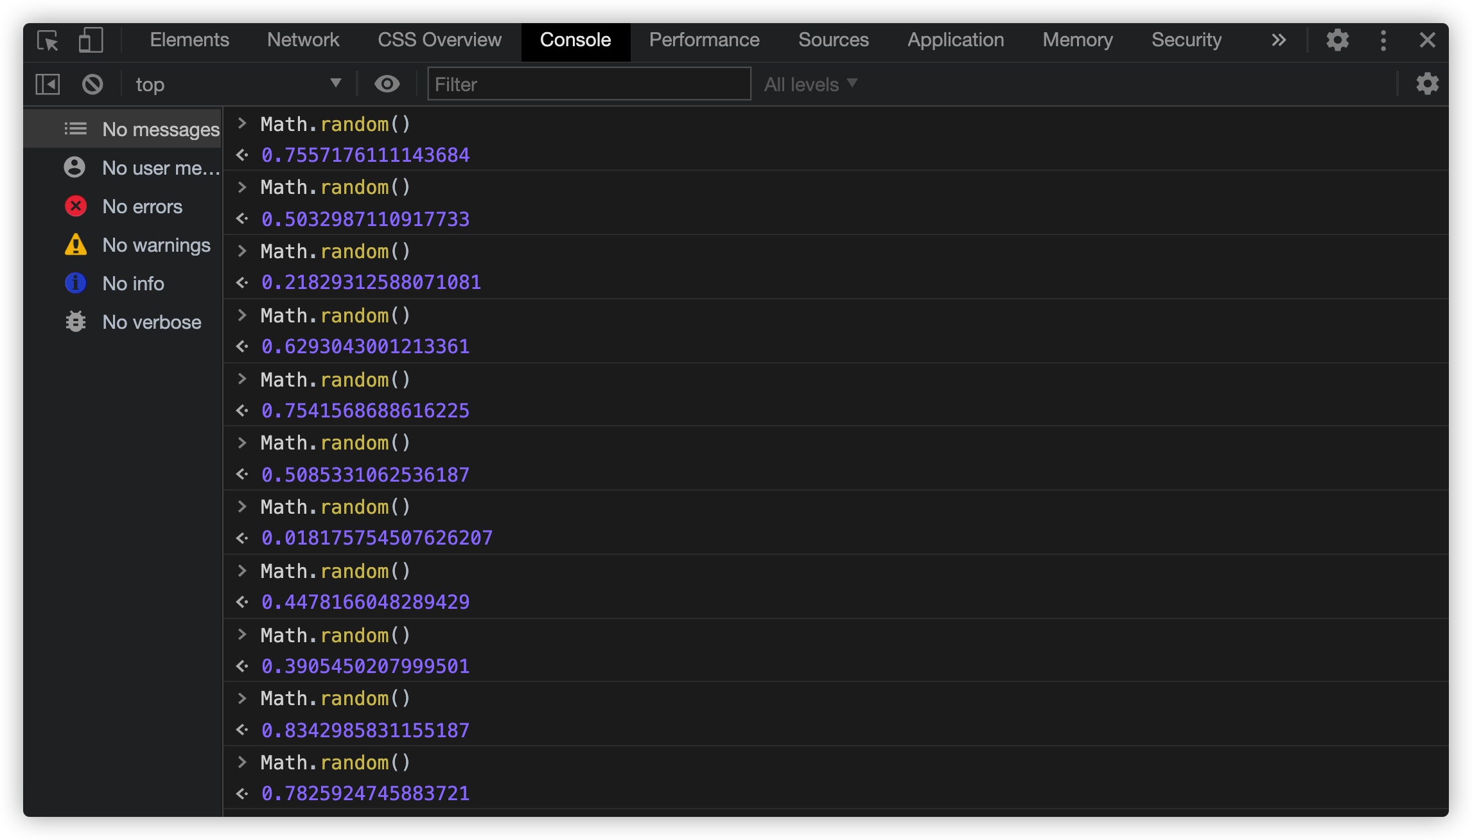Click result 0.7825924745883721
The image size is (1472, 840).
pyautogui.click(x=365, y=794)
